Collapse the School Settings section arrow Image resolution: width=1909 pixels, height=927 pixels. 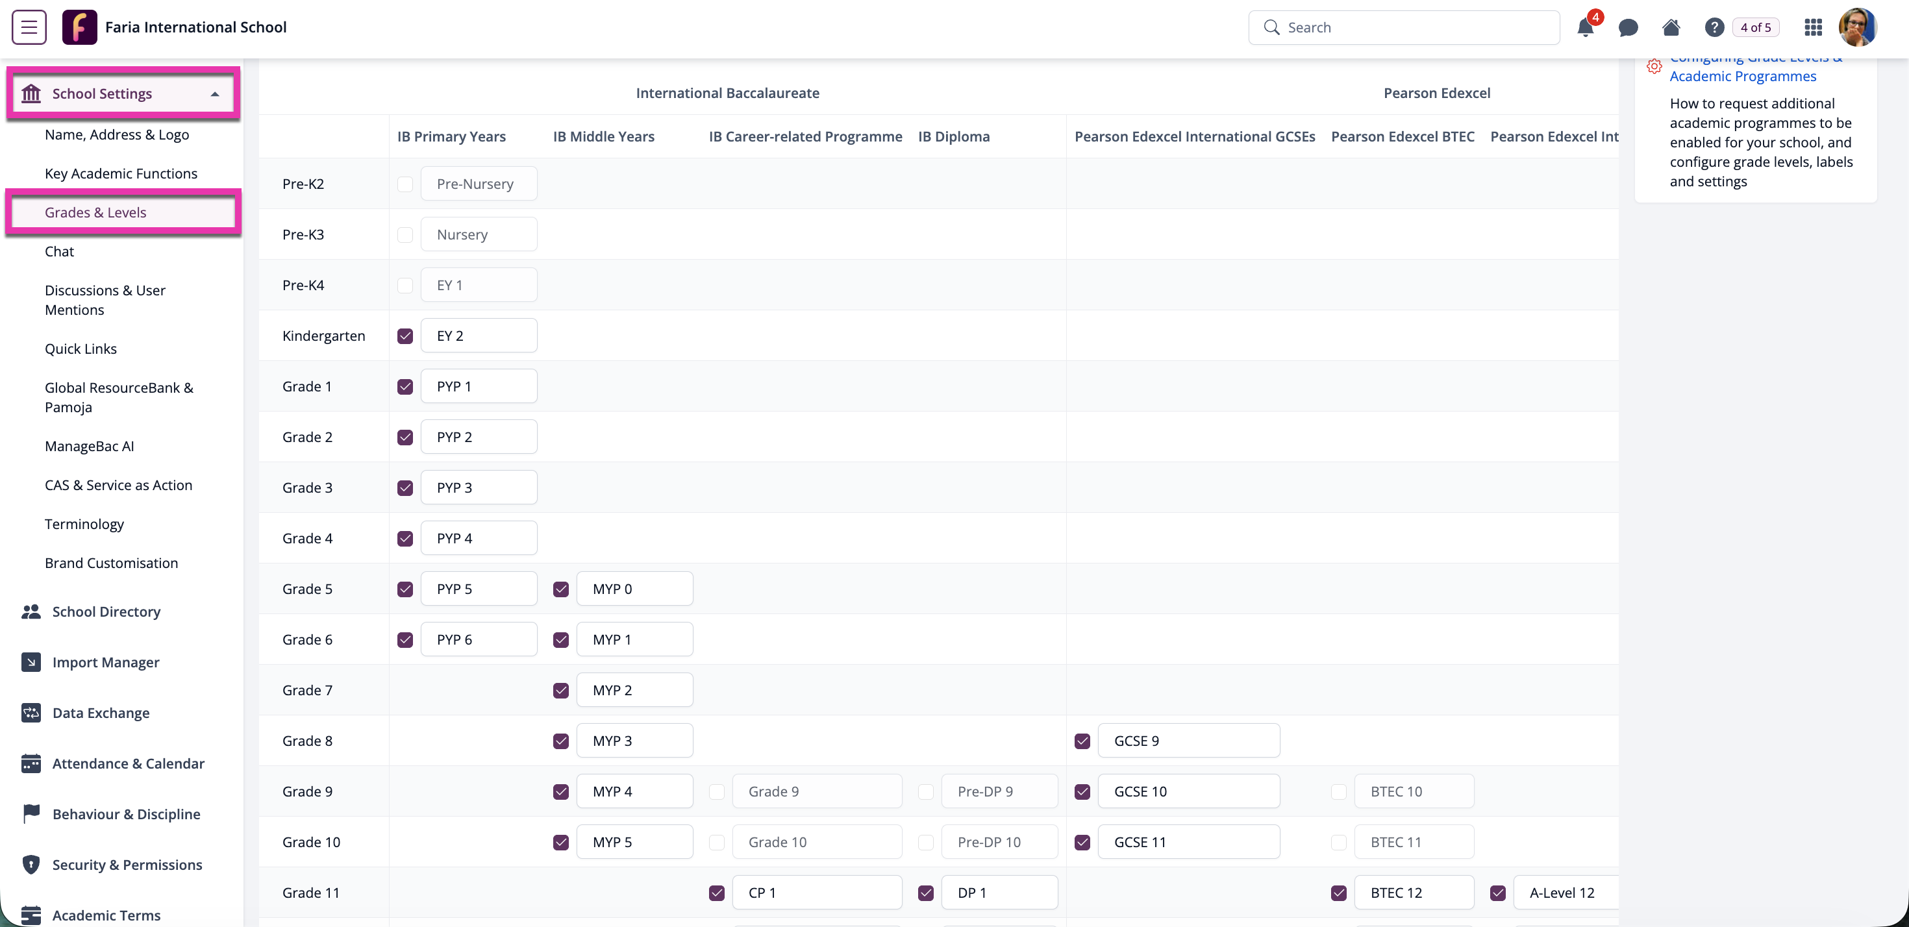[215, 94]
